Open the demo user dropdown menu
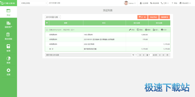Viewport: 195px width, 97px height. point(132,3)
